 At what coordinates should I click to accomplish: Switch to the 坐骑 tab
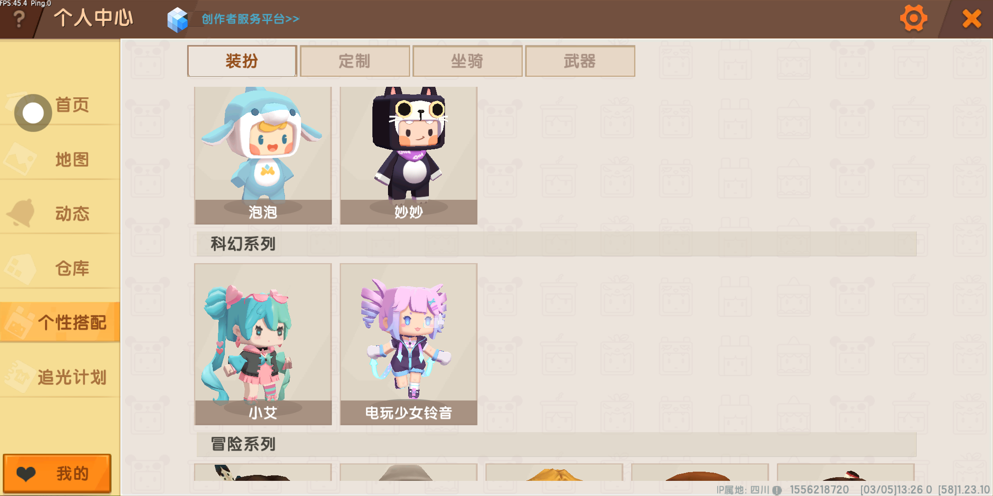467,61
